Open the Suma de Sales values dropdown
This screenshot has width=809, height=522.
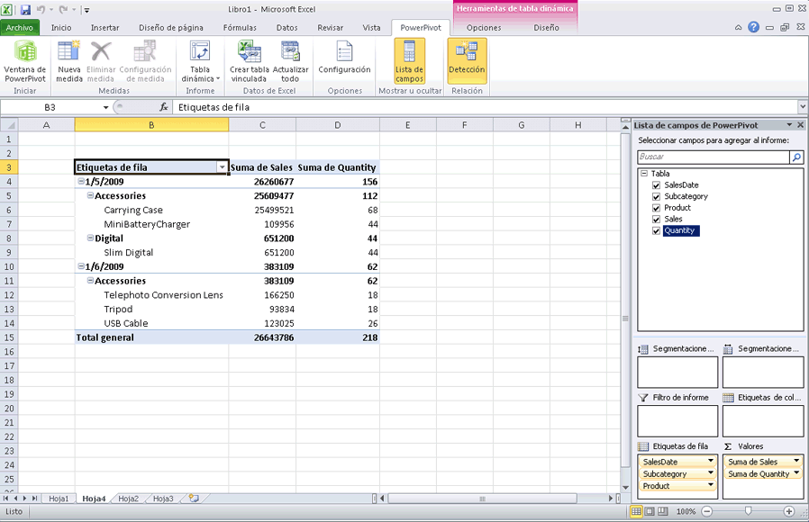(796, 461)
